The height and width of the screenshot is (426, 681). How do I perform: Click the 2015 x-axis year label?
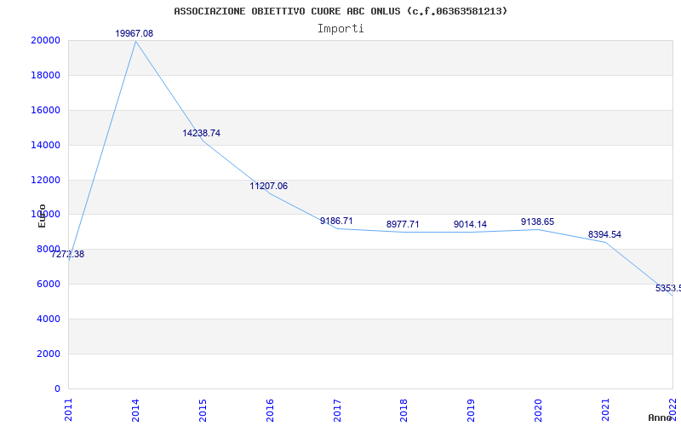[x=203, y=410]
